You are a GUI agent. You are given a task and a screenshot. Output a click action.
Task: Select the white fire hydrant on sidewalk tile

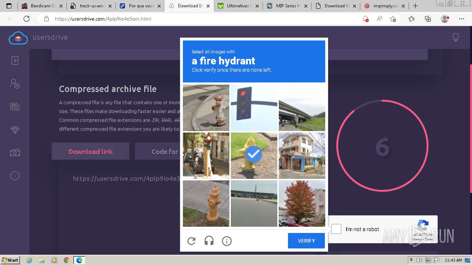pyautogui.click(x=206, y=108)
